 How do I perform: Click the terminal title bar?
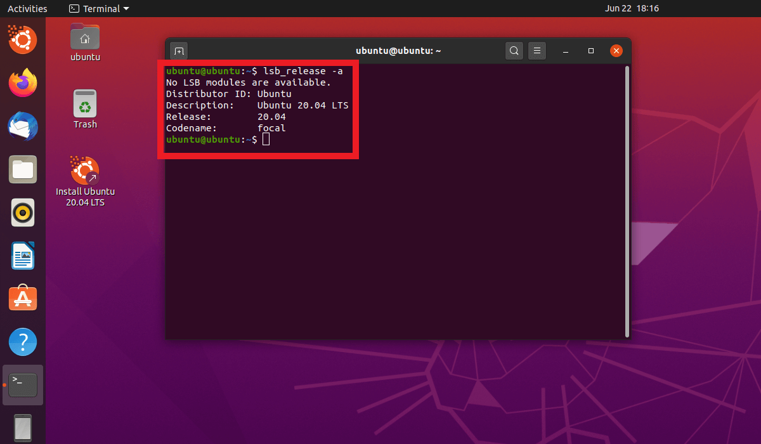[x=398, y=51]
